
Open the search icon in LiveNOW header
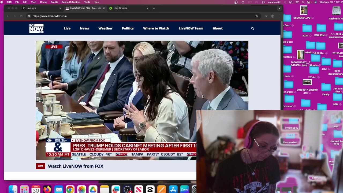252,28
